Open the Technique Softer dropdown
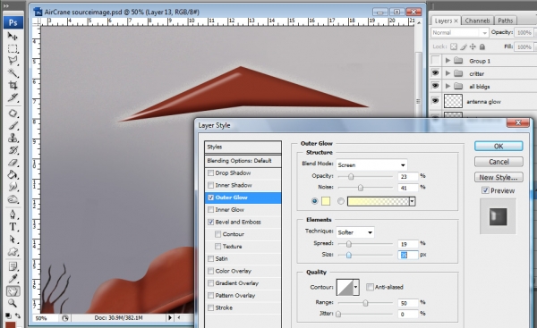The width and height of the screenshot is (537, 328). [x=354, y=232]
